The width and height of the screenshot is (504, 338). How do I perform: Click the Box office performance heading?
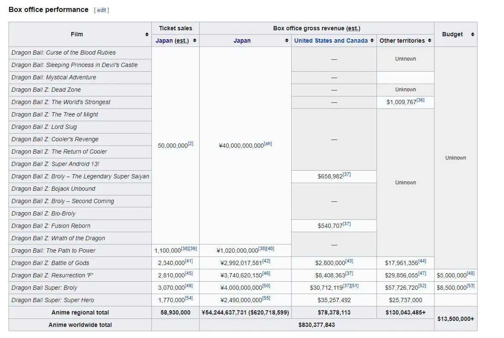49,10
